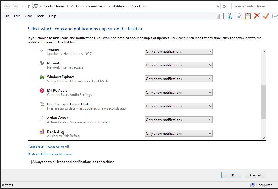Click '0 items' in status bar
The height and width of the screenshot is (189, 278).
click(x=7, y=185)
